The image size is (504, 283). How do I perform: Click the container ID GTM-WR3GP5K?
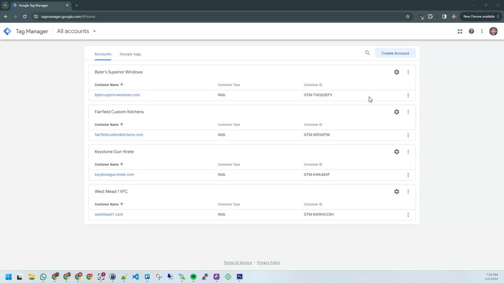pyautogui.click(x=317, y=135)
